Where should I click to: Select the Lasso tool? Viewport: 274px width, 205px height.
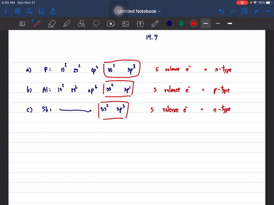click(x=96, y=24)
